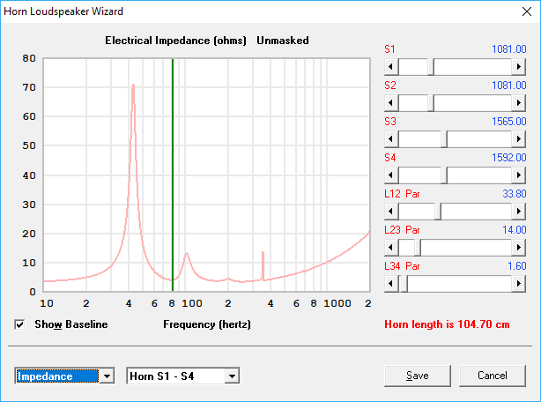Click the Par label next to L34
The image size is (541, 402).
pos(412,266)
